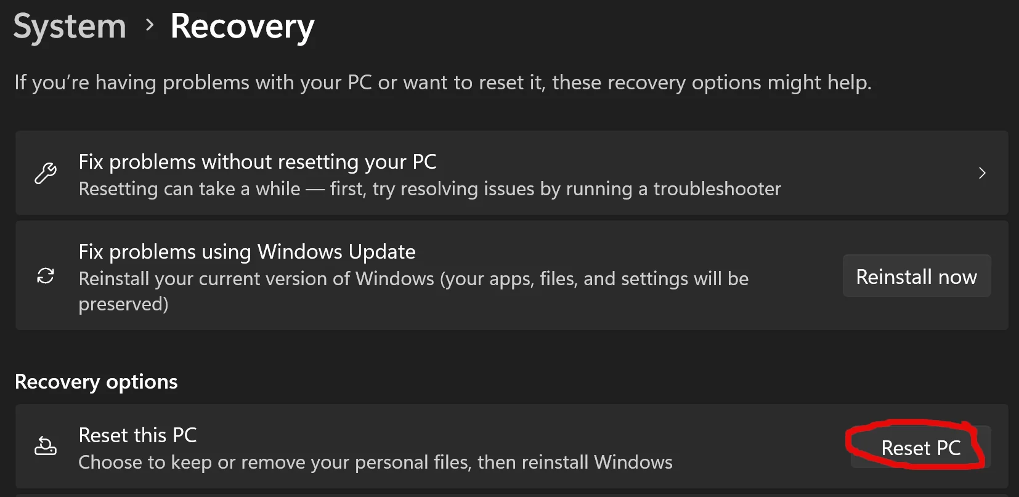
Task: Click the breadcrumb separator arrow after System
Action: tap(149, 25)
